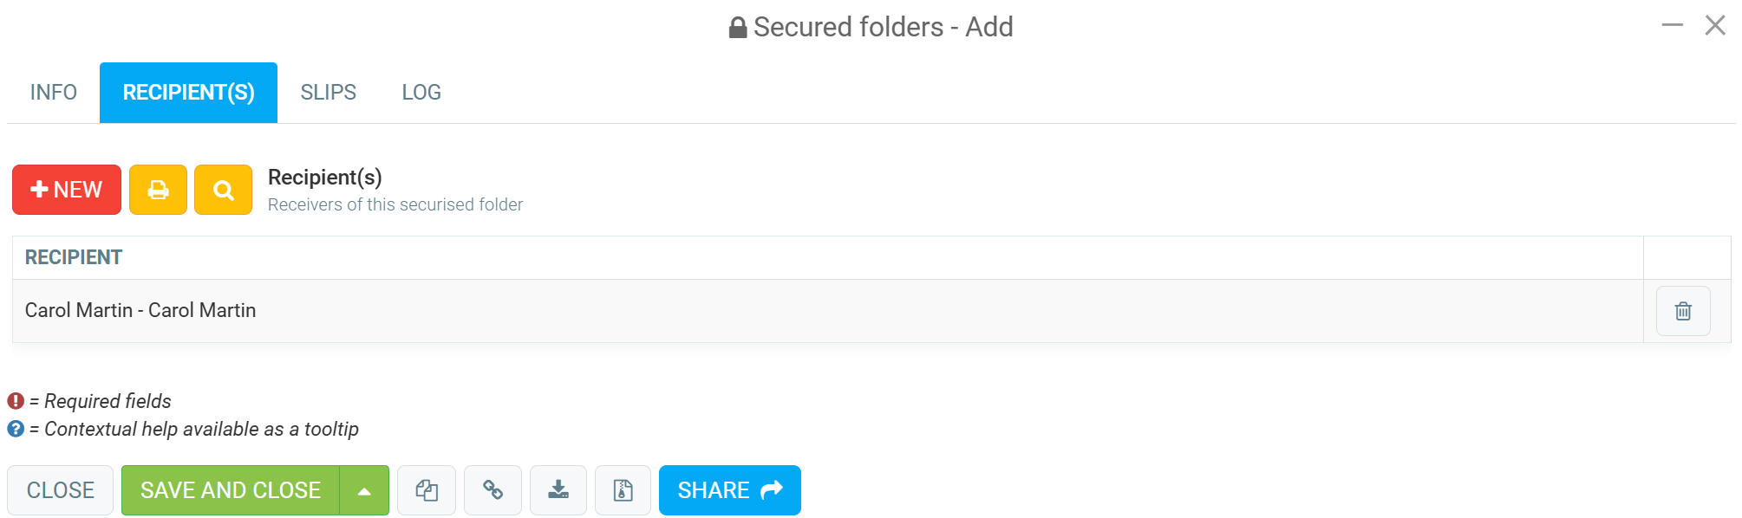
Task: Add a recipient with the NEW button
Action: tap(67, 190)
